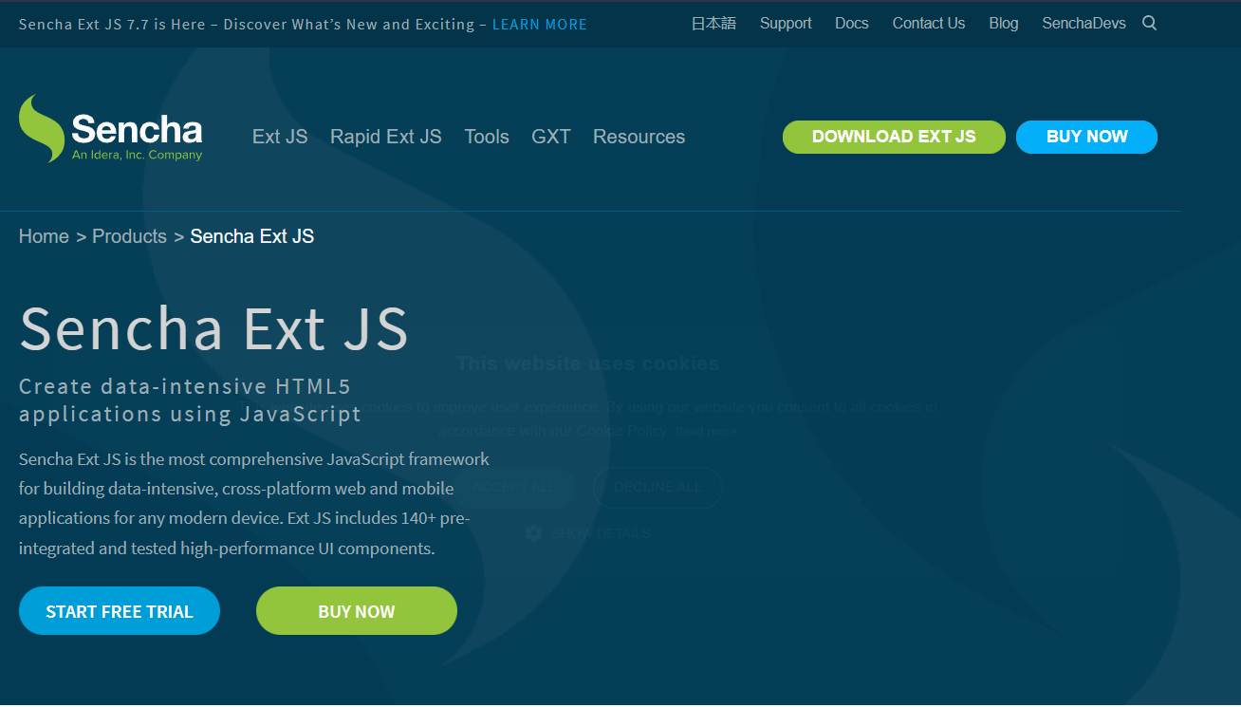The height and width of the screenshot is (707, 1241).
Task: Switch the site to 日本語
Action: [713, 24]
